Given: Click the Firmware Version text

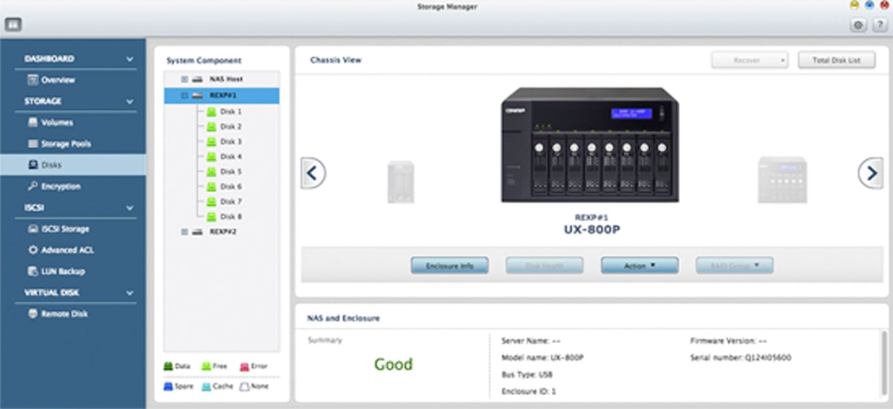Looking at the screenshot, I should click(x=728, y=340).
